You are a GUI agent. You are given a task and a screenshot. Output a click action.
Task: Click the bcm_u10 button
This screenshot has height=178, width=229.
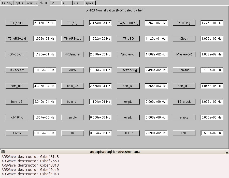(17, 86)
